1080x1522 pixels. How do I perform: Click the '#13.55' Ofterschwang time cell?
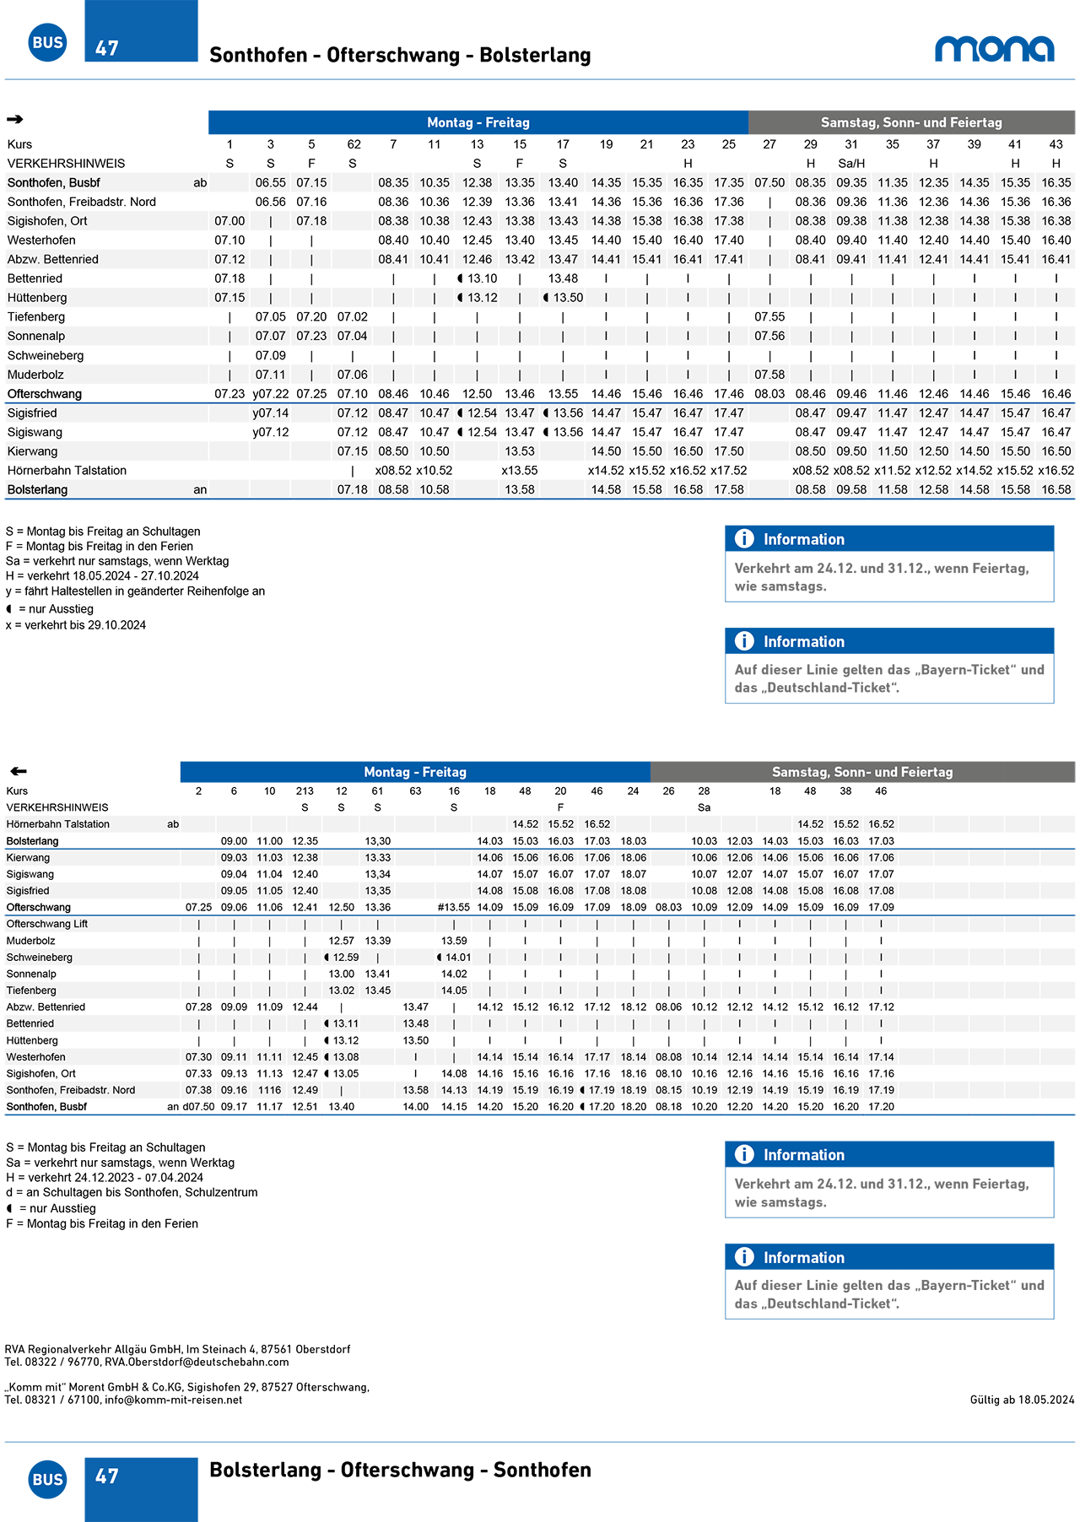pyautogui.click(x=454, y=908)
